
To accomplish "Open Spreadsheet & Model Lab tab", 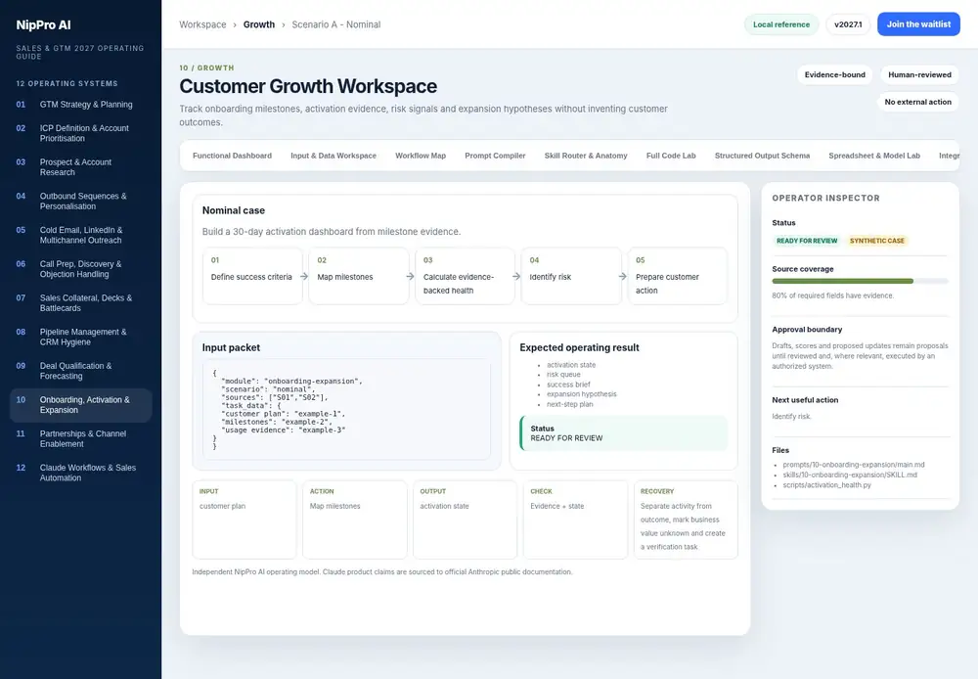I will (873, 156).
